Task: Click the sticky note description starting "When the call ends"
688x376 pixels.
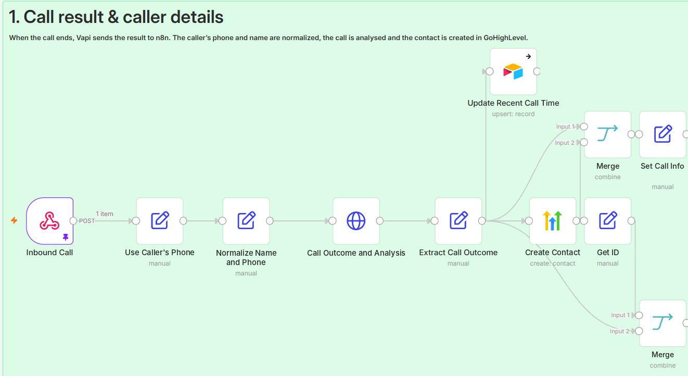Action: click(269, 37)
